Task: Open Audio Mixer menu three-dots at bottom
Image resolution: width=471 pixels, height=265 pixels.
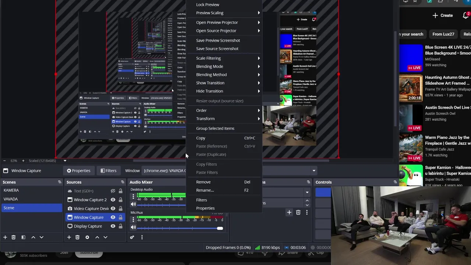Action: [142, 237]
